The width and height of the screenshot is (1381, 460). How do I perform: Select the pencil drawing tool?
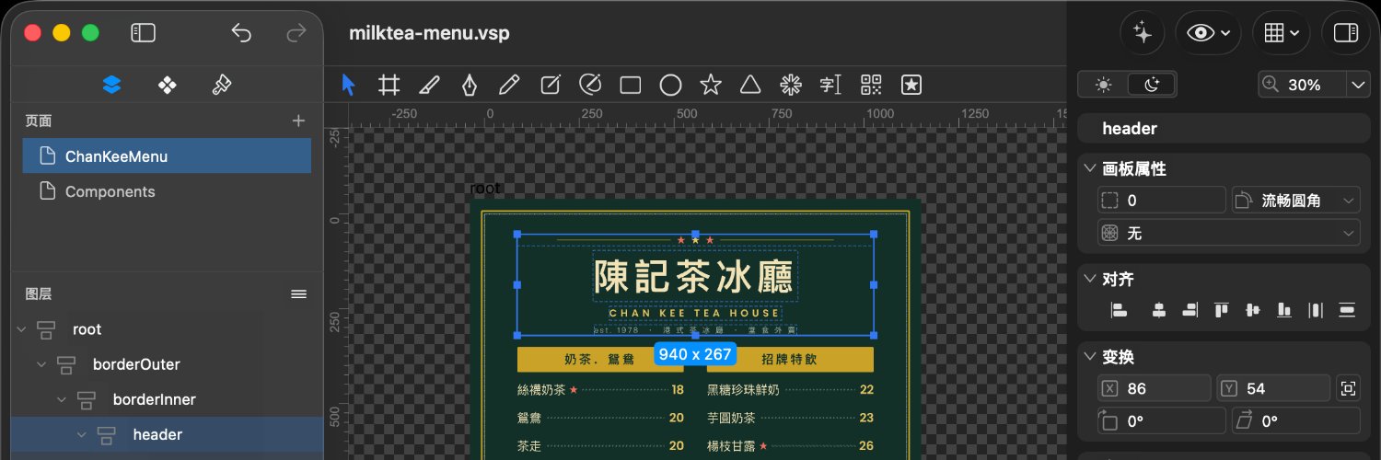[x=509, y=85]
